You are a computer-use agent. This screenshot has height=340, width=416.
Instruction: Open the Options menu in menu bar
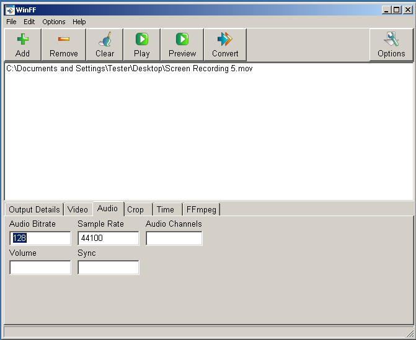point(54,22)
